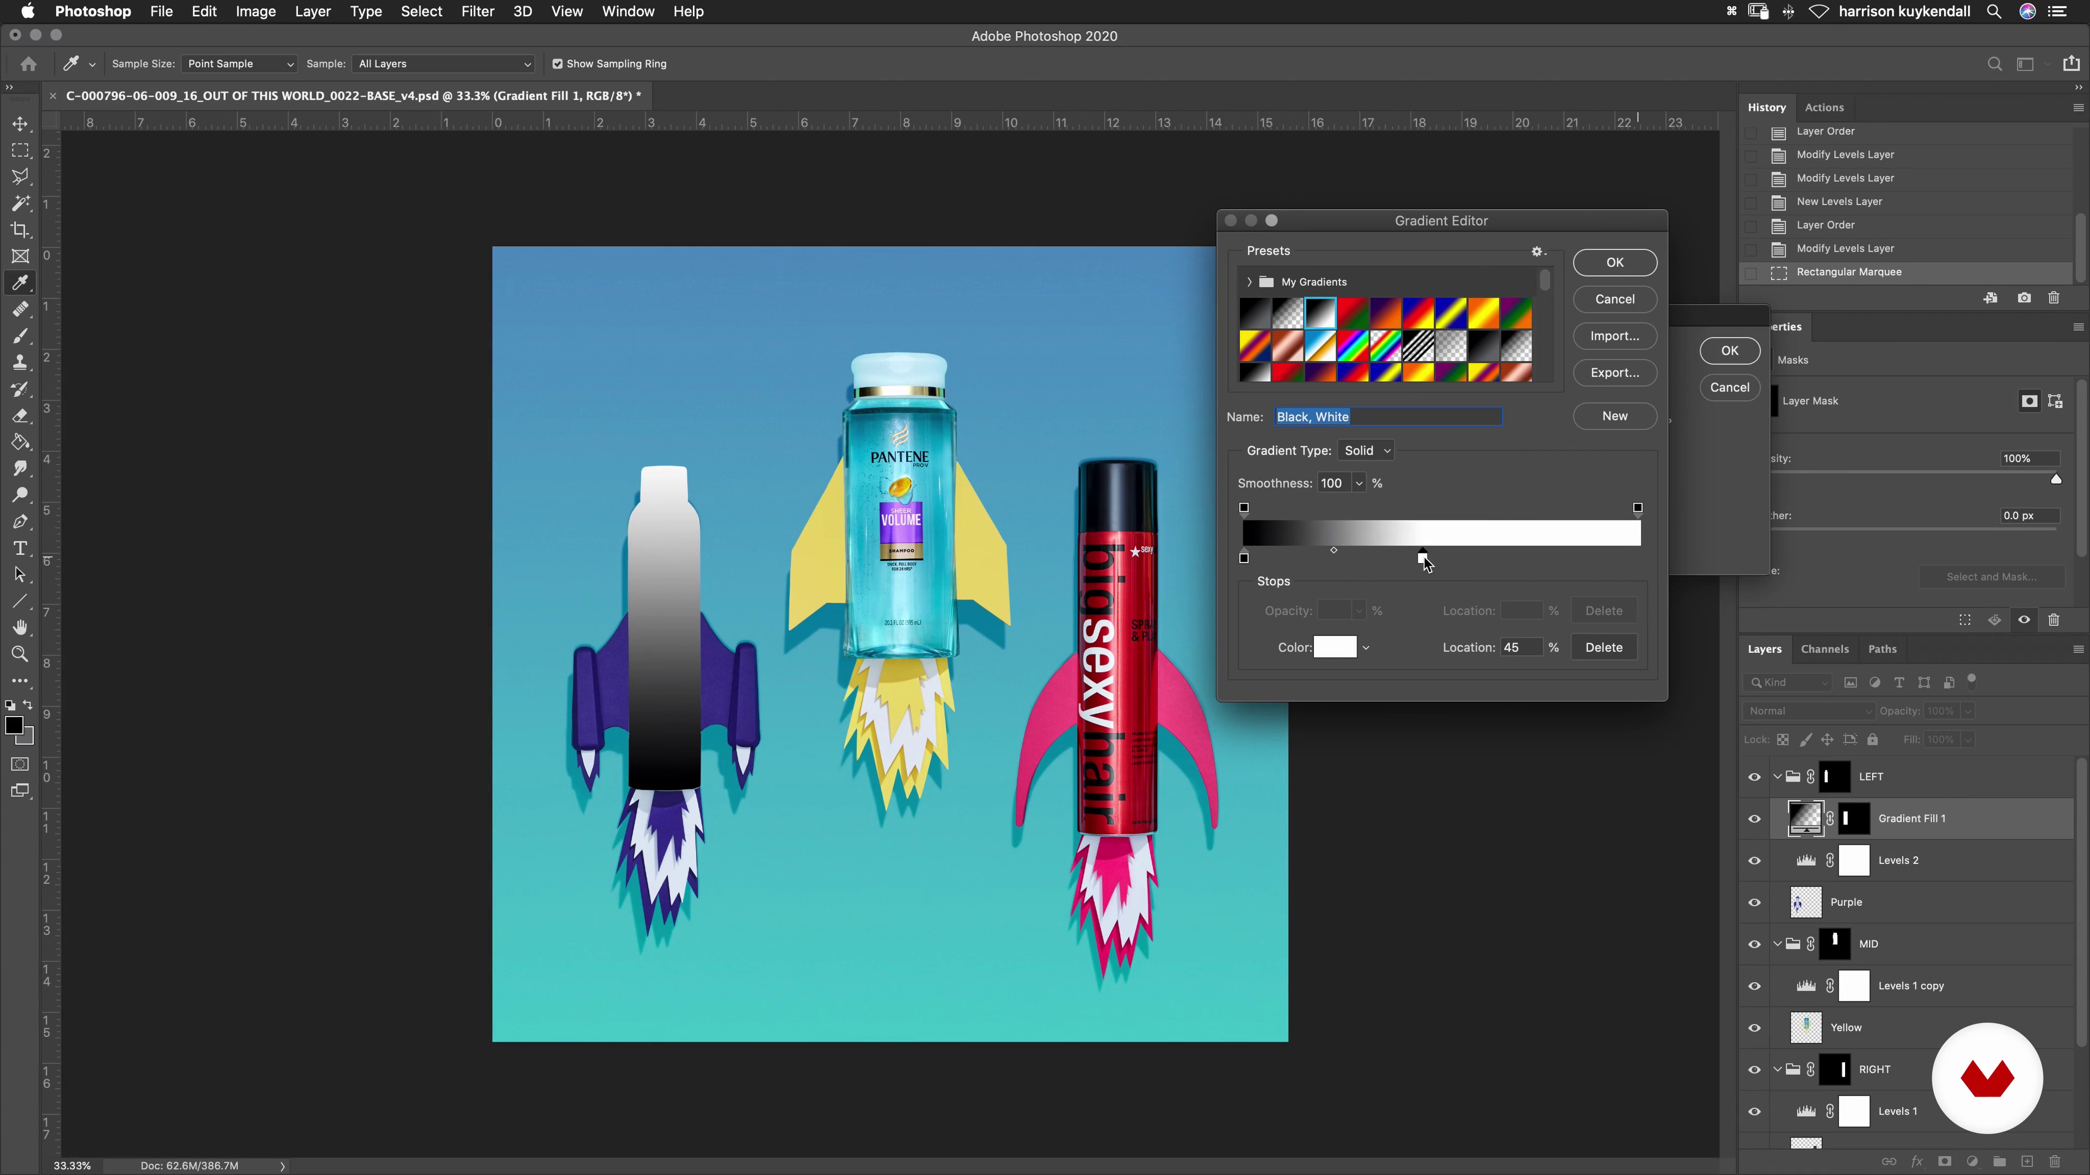This screenshot has height=1175, width=2090.
Task: Select the Eyedropper tool in toolbar
Action: point(20,283)
